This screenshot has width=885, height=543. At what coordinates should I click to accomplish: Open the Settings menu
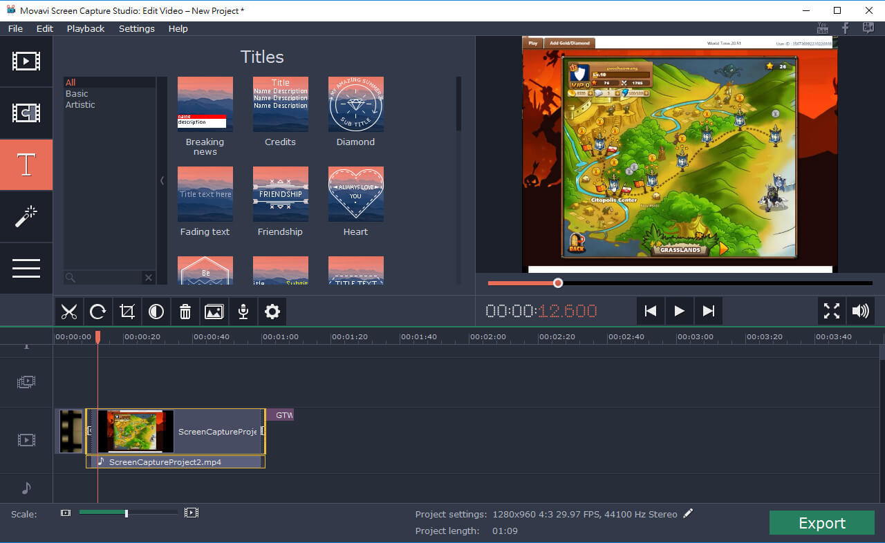click(x=136, y=28)
